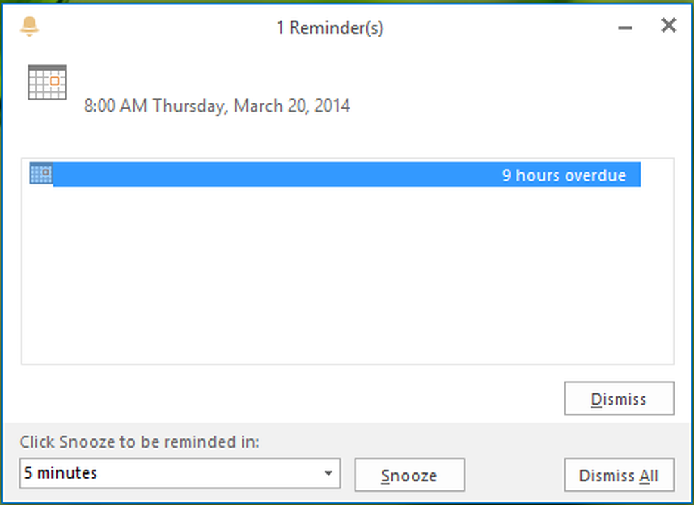Image resolution: width=694 pixels, height=505 pixels.
Task: Click the "1 Reminder(s)" window title
Action: point(330,28)
